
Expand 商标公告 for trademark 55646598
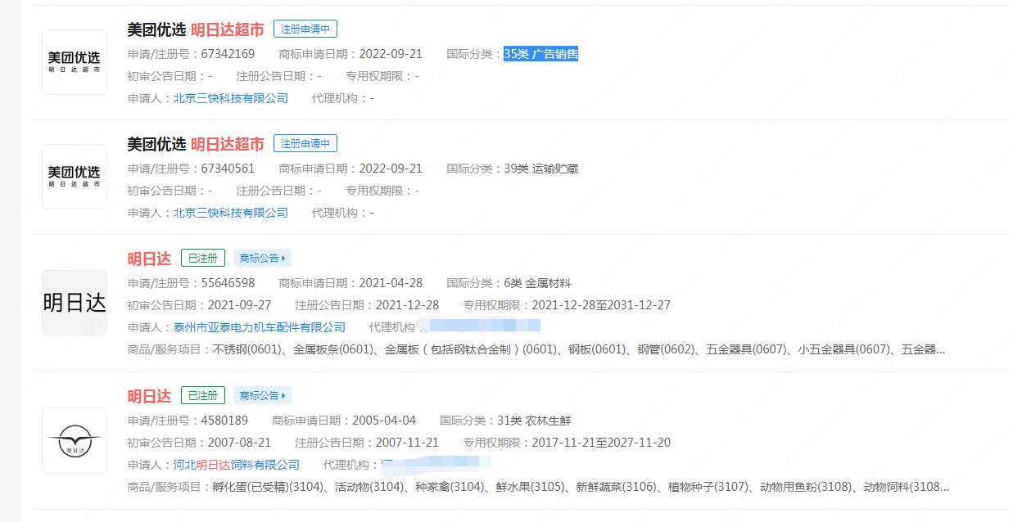(x=262, y=259)
